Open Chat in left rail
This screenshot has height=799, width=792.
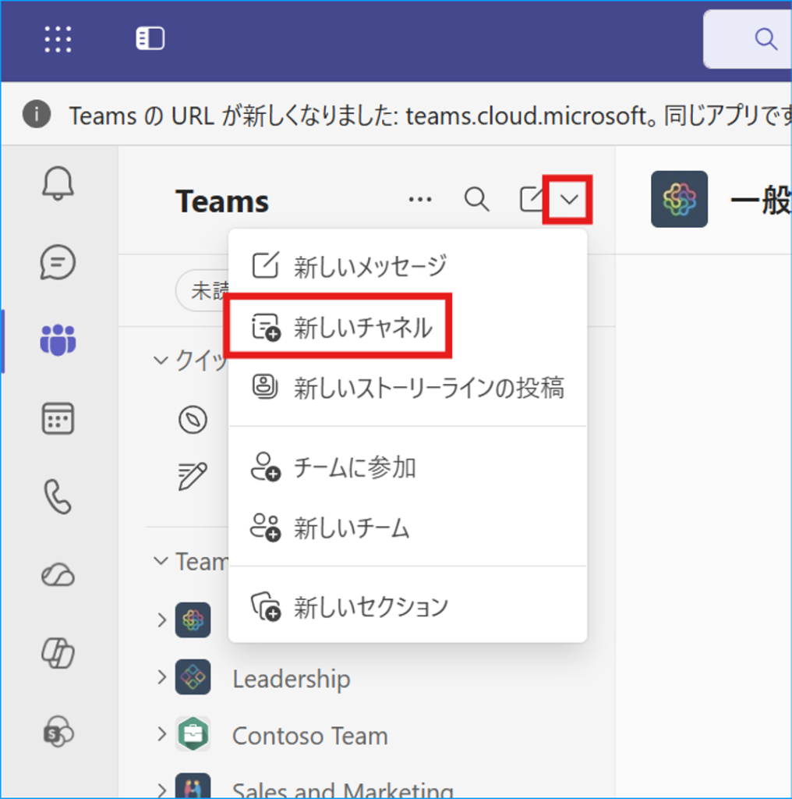point(58,262)
